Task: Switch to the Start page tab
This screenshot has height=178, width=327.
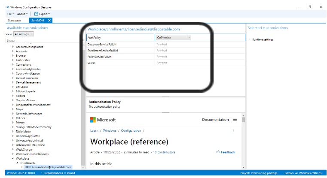Action: tap(14, 21)
